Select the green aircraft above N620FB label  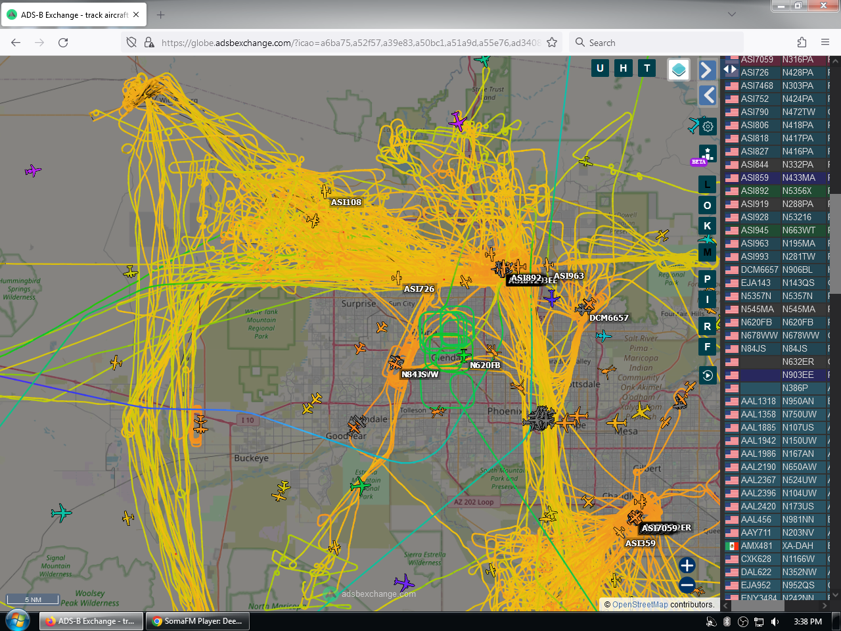[x=464, y=356]
